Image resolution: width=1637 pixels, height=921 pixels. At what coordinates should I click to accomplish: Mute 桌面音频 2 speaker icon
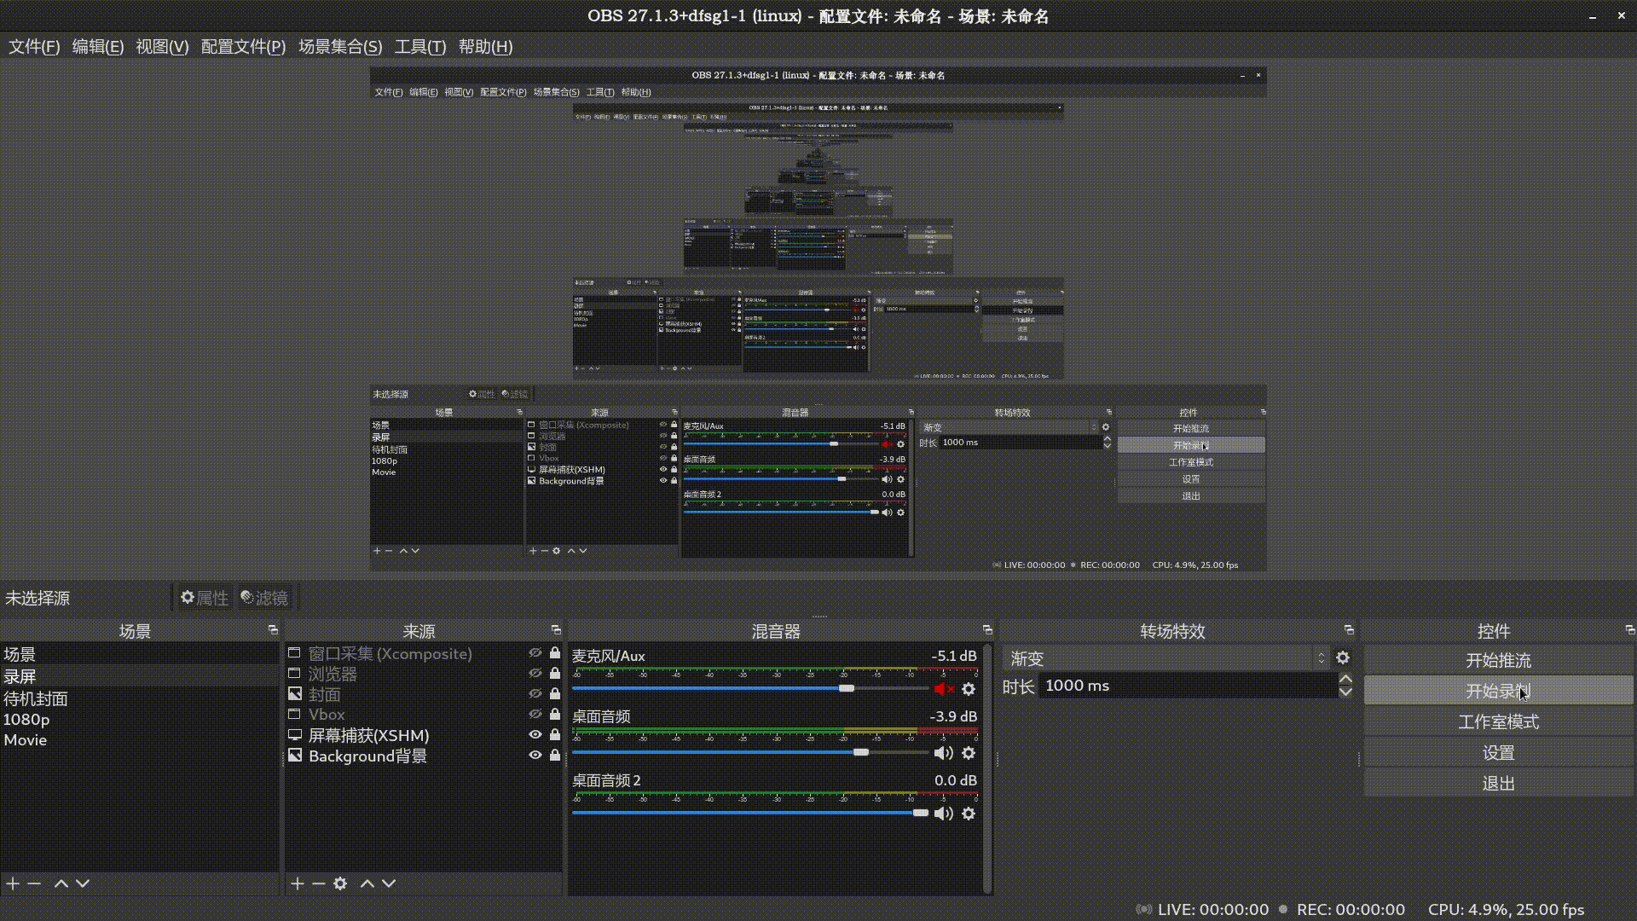[x=943, y=814]
